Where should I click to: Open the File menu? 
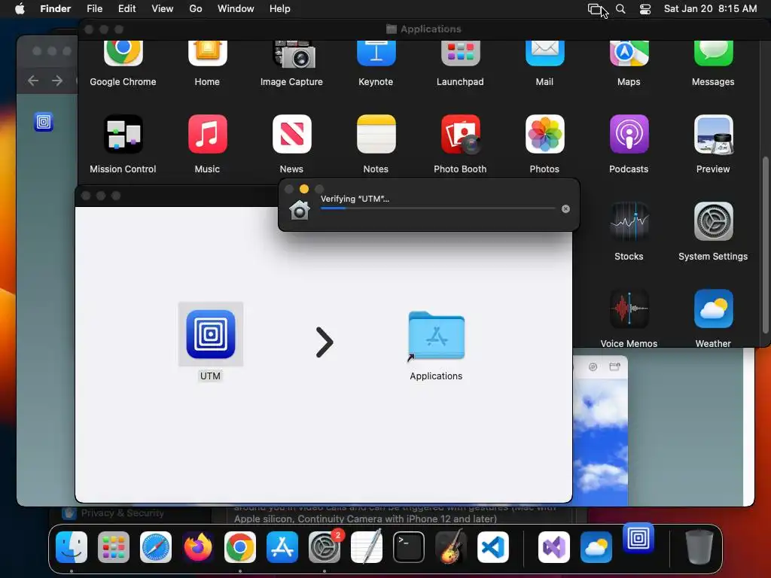[94, 9]
